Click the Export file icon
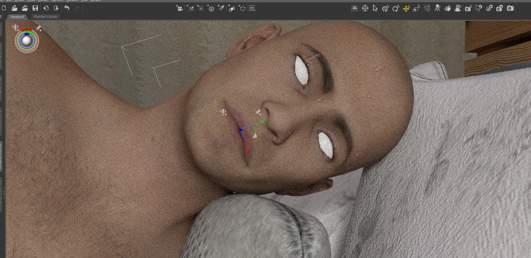The height and width of the screenshot is (258, 531). click(56, 8)
